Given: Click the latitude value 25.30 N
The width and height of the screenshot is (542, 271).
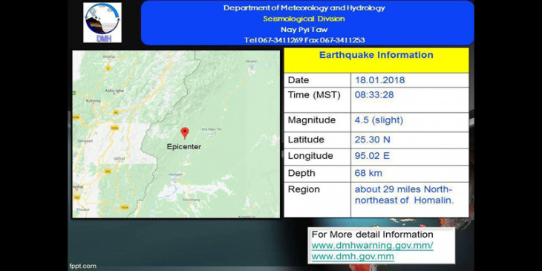Looking at the screenshot, I should tap(372, 140).
